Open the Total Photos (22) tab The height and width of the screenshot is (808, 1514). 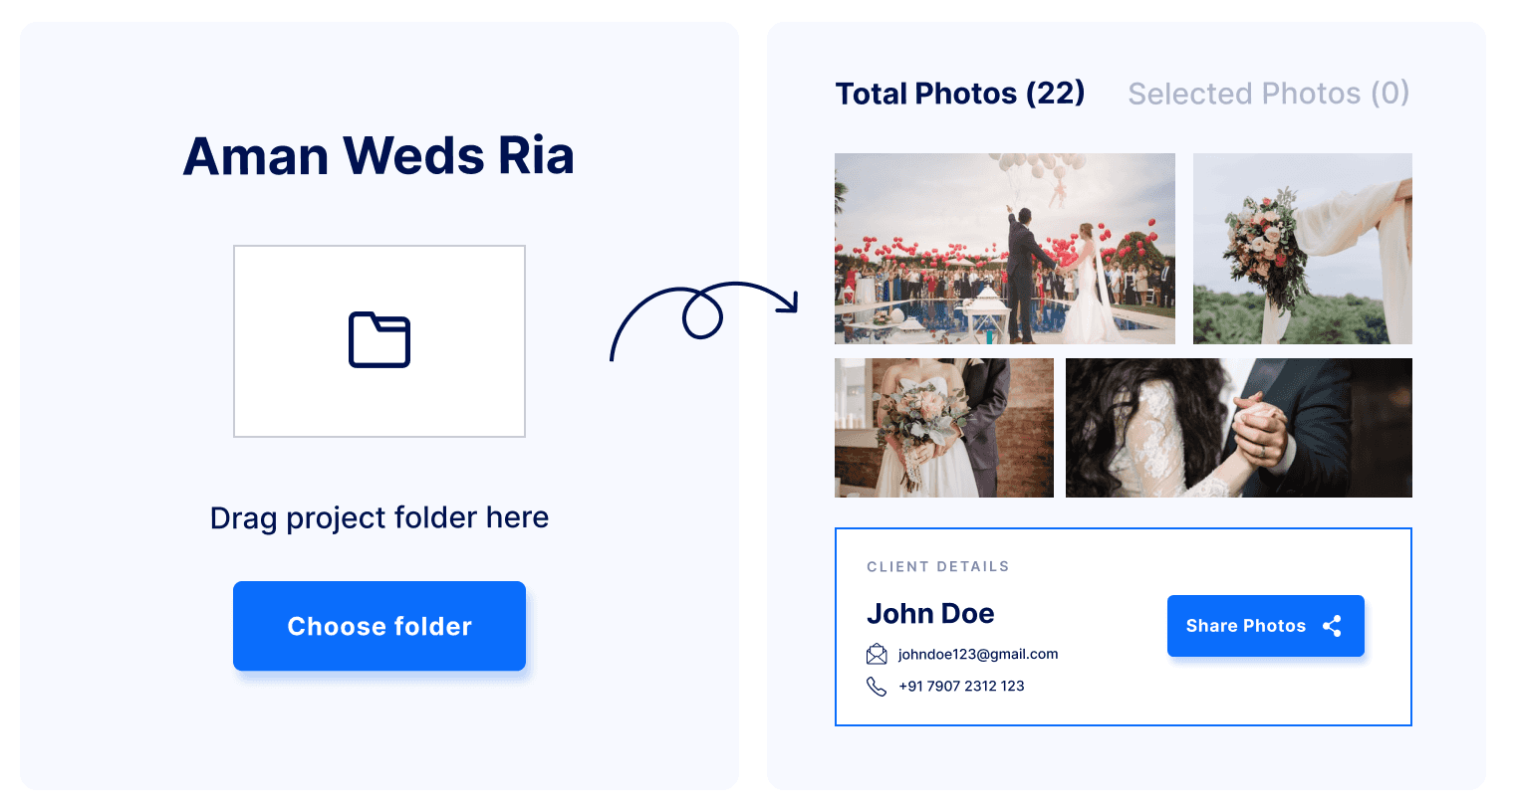click(960, 94)
